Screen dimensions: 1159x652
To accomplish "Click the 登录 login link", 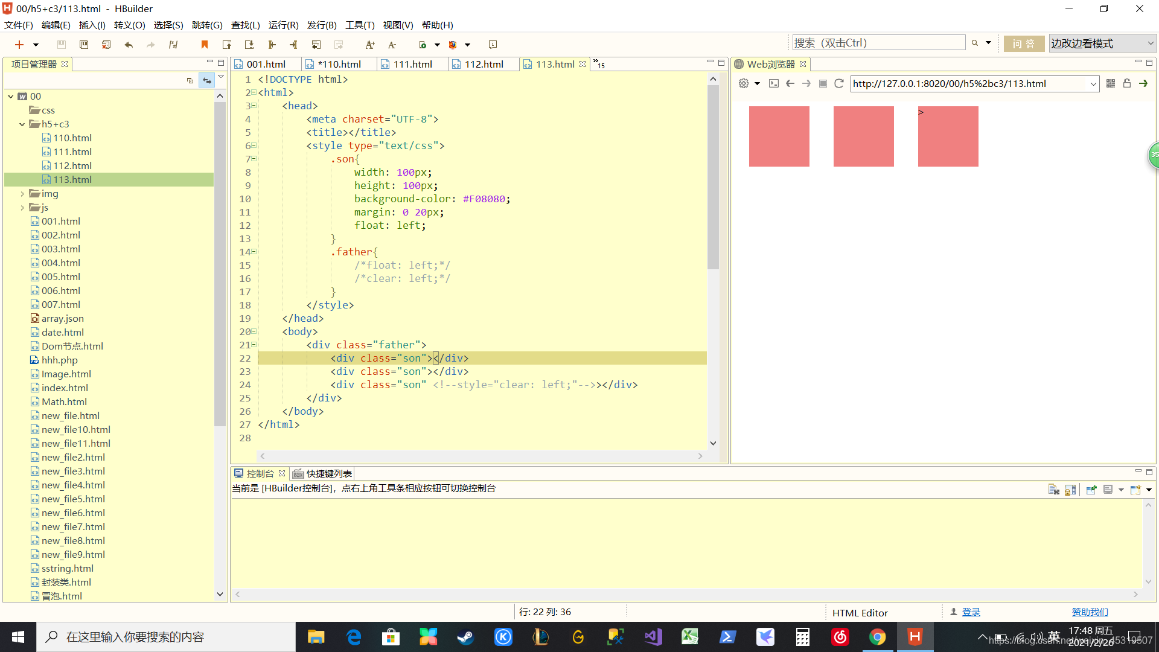I will [971, 612].
